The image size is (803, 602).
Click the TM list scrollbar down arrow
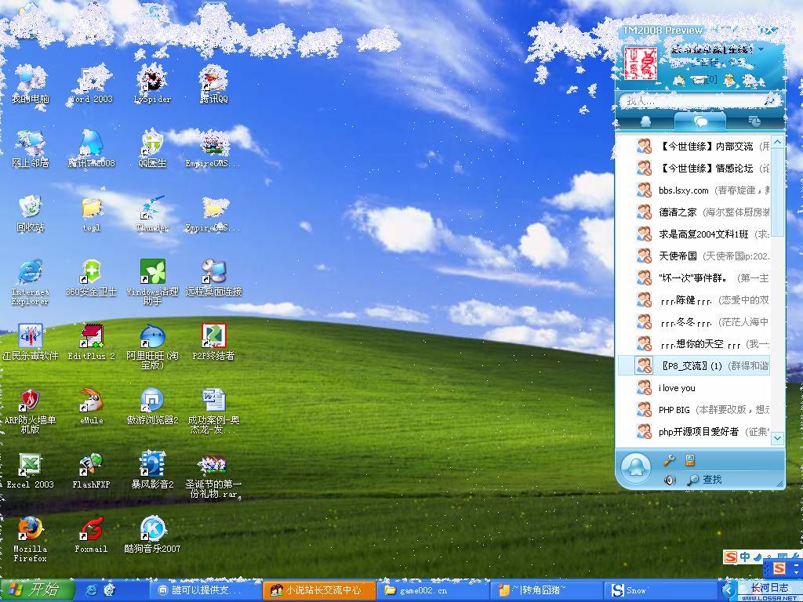[x=778, y=437]
